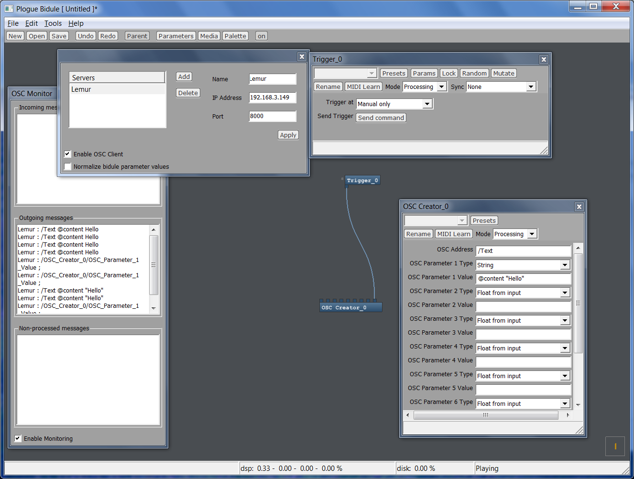The image size is (634, 479).
Task: Click the Plogue Bidule app icon in title bar
Action: [9, 9]
